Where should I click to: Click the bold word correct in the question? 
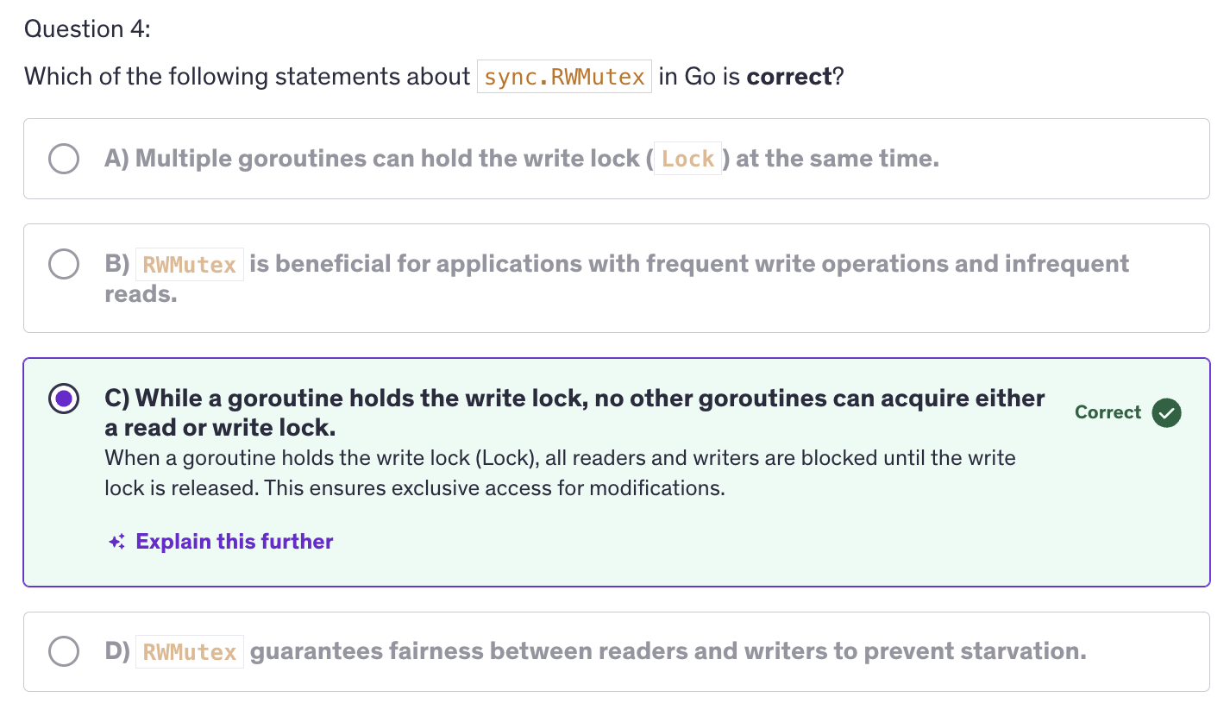point(789,77)
